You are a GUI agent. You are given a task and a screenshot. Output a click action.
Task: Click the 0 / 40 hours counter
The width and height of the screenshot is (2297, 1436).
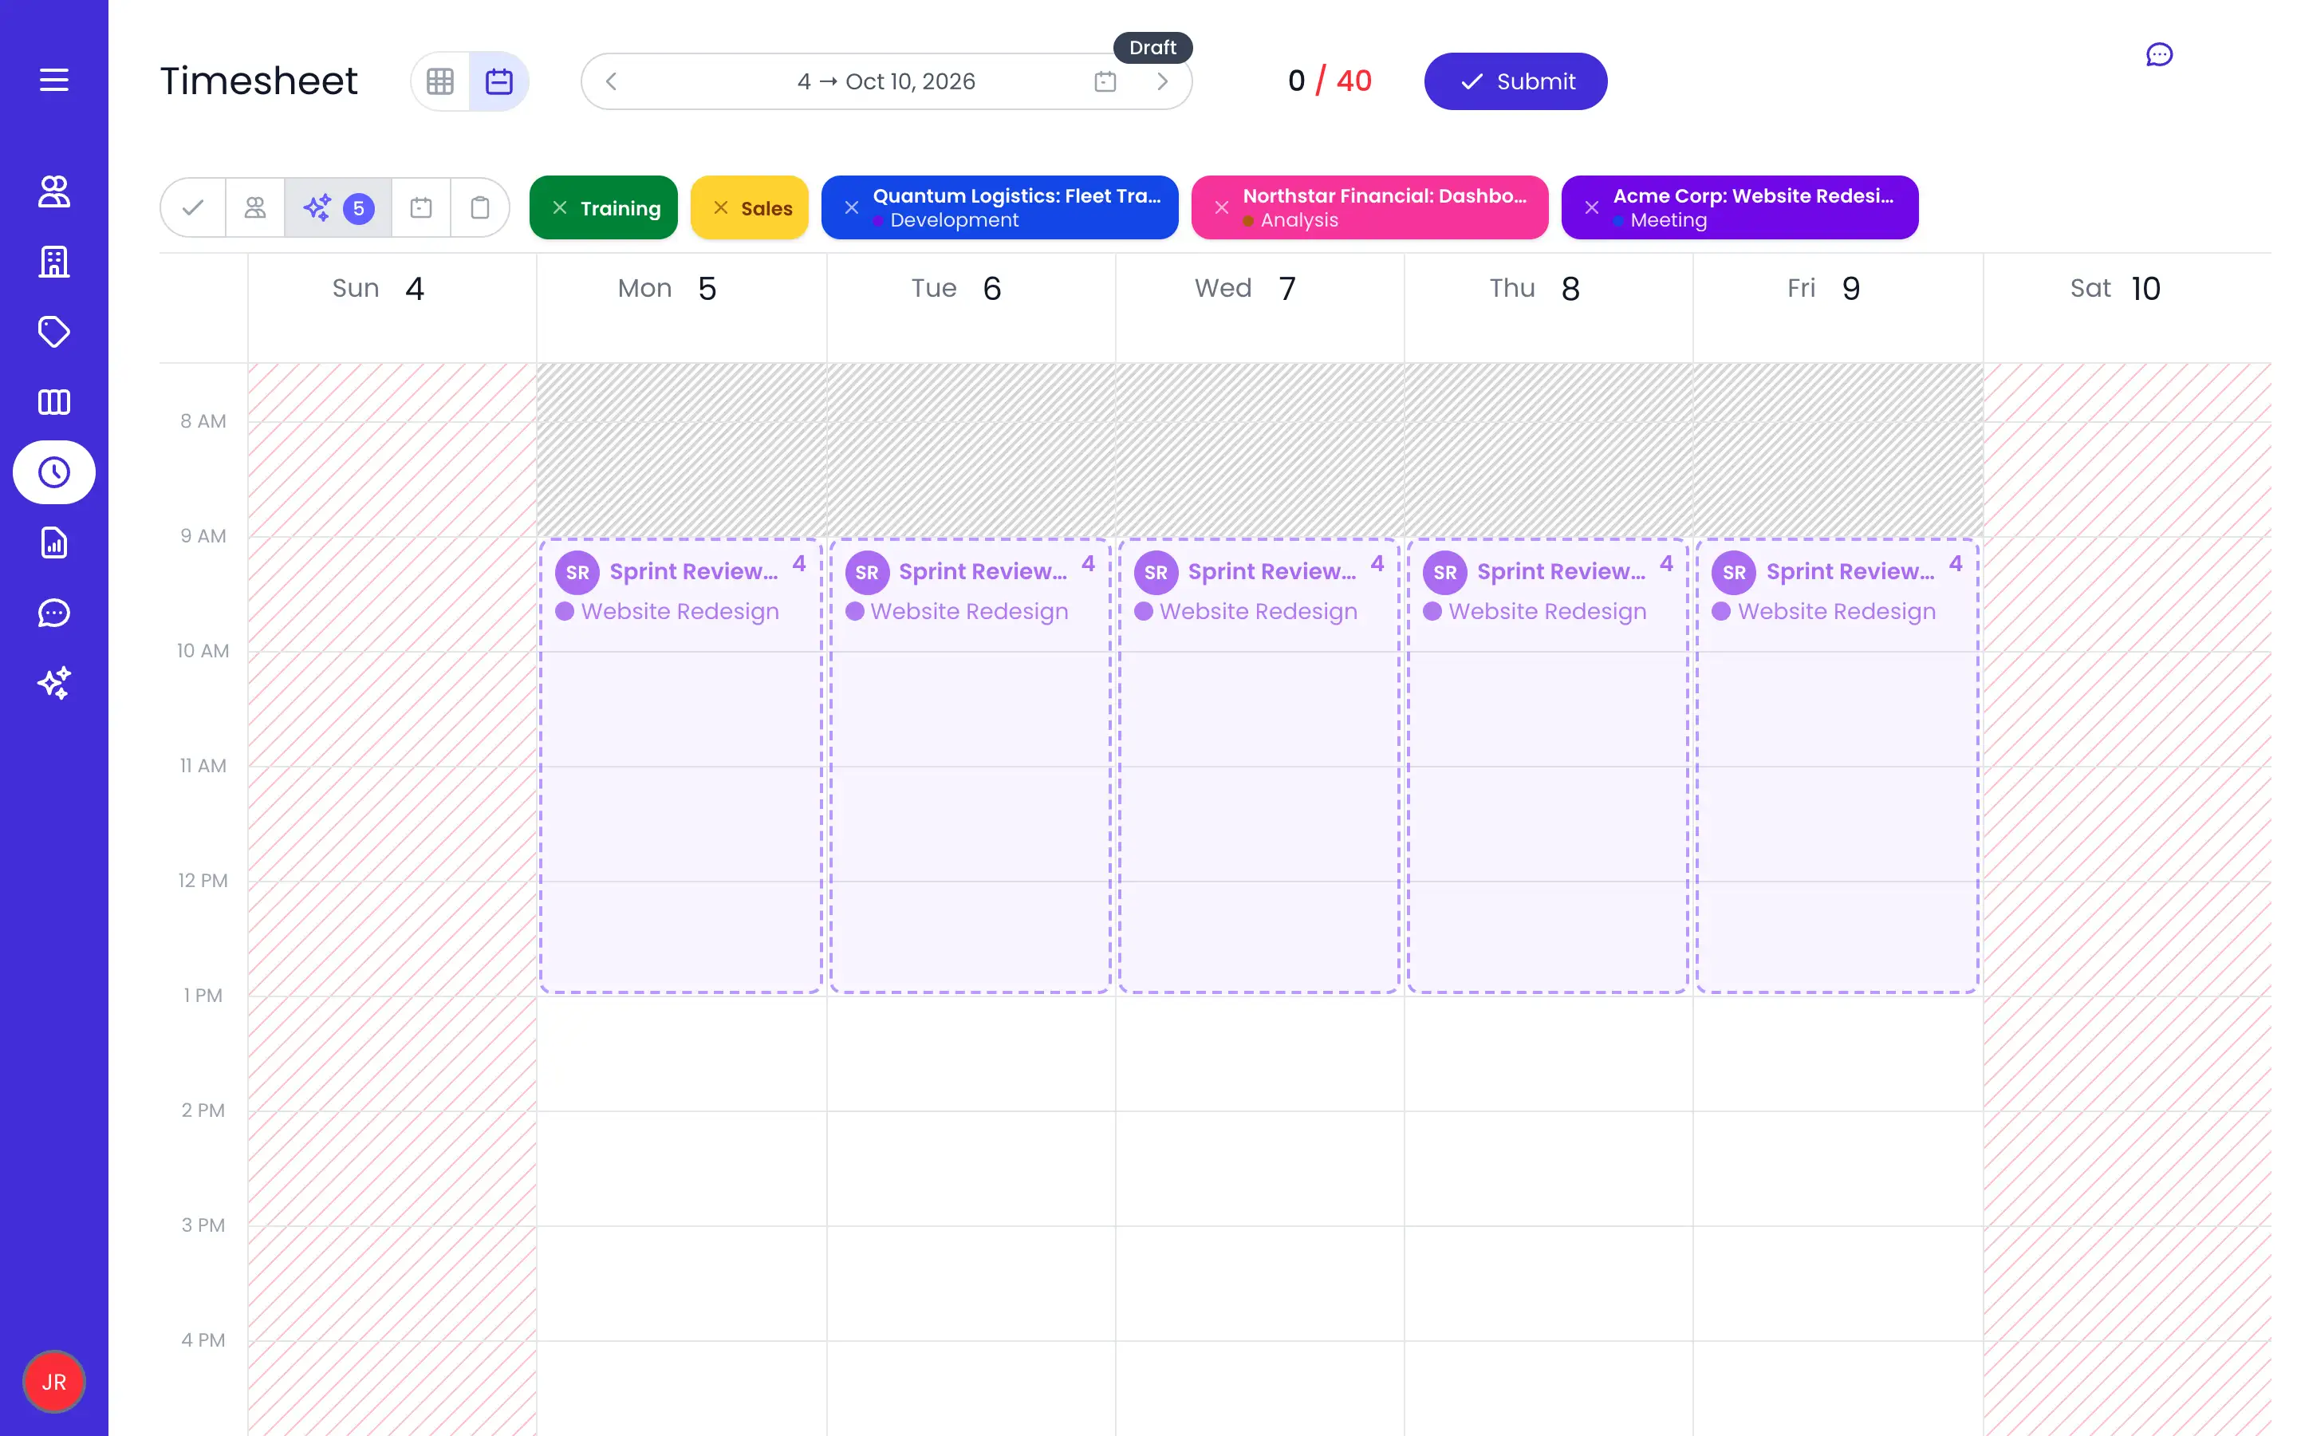click(x=1330, y=81)
